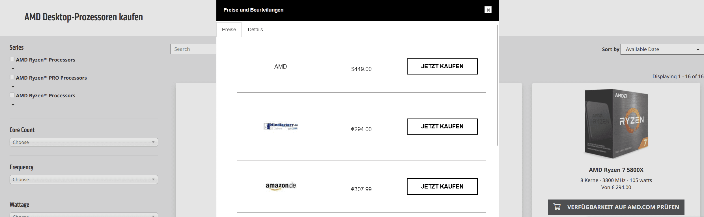The height and width of the screenshot is (217, 704).
Task: Expand arrow under AMD Ryzen PRO Processors
Action: point(13,87)
